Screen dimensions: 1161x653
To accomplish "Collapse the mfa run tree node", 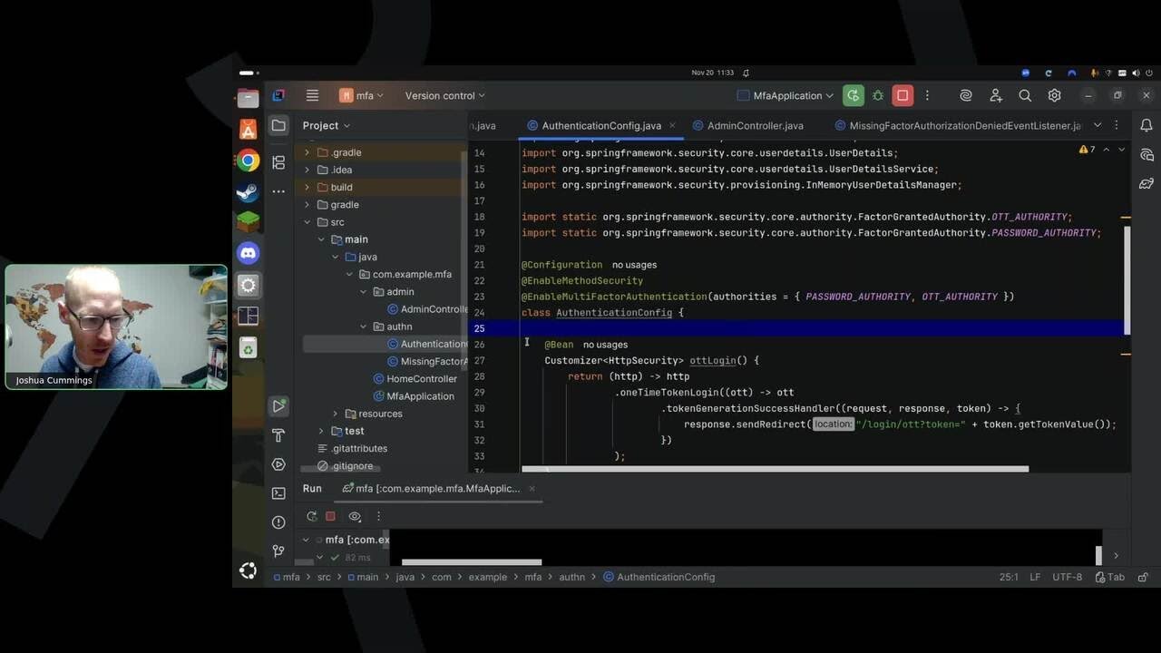I will (307, 540).
